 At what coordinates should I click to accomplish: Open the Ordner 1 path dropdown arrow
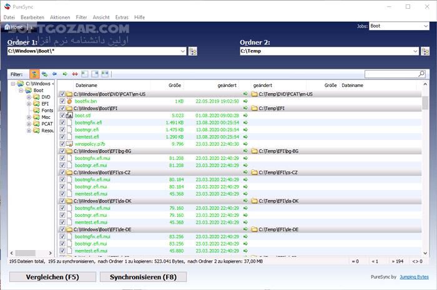tap(182, 51)
